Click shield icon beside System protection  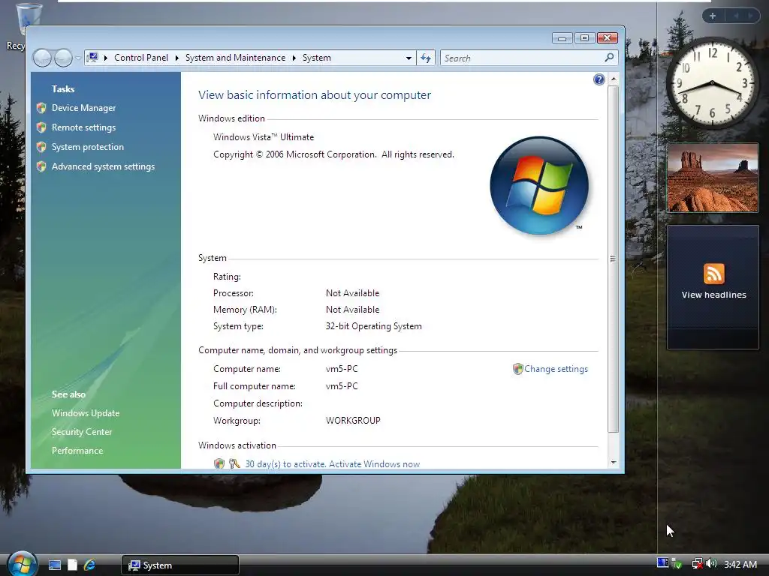[x=41, y=147]
